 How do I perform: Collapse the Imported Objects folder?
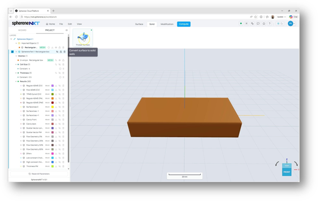pos(16,43)
